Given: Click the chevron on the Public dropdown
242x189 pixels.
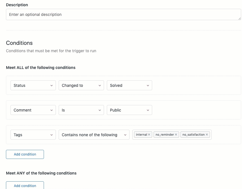Looking at the screenshot, I should click(148, 110).
